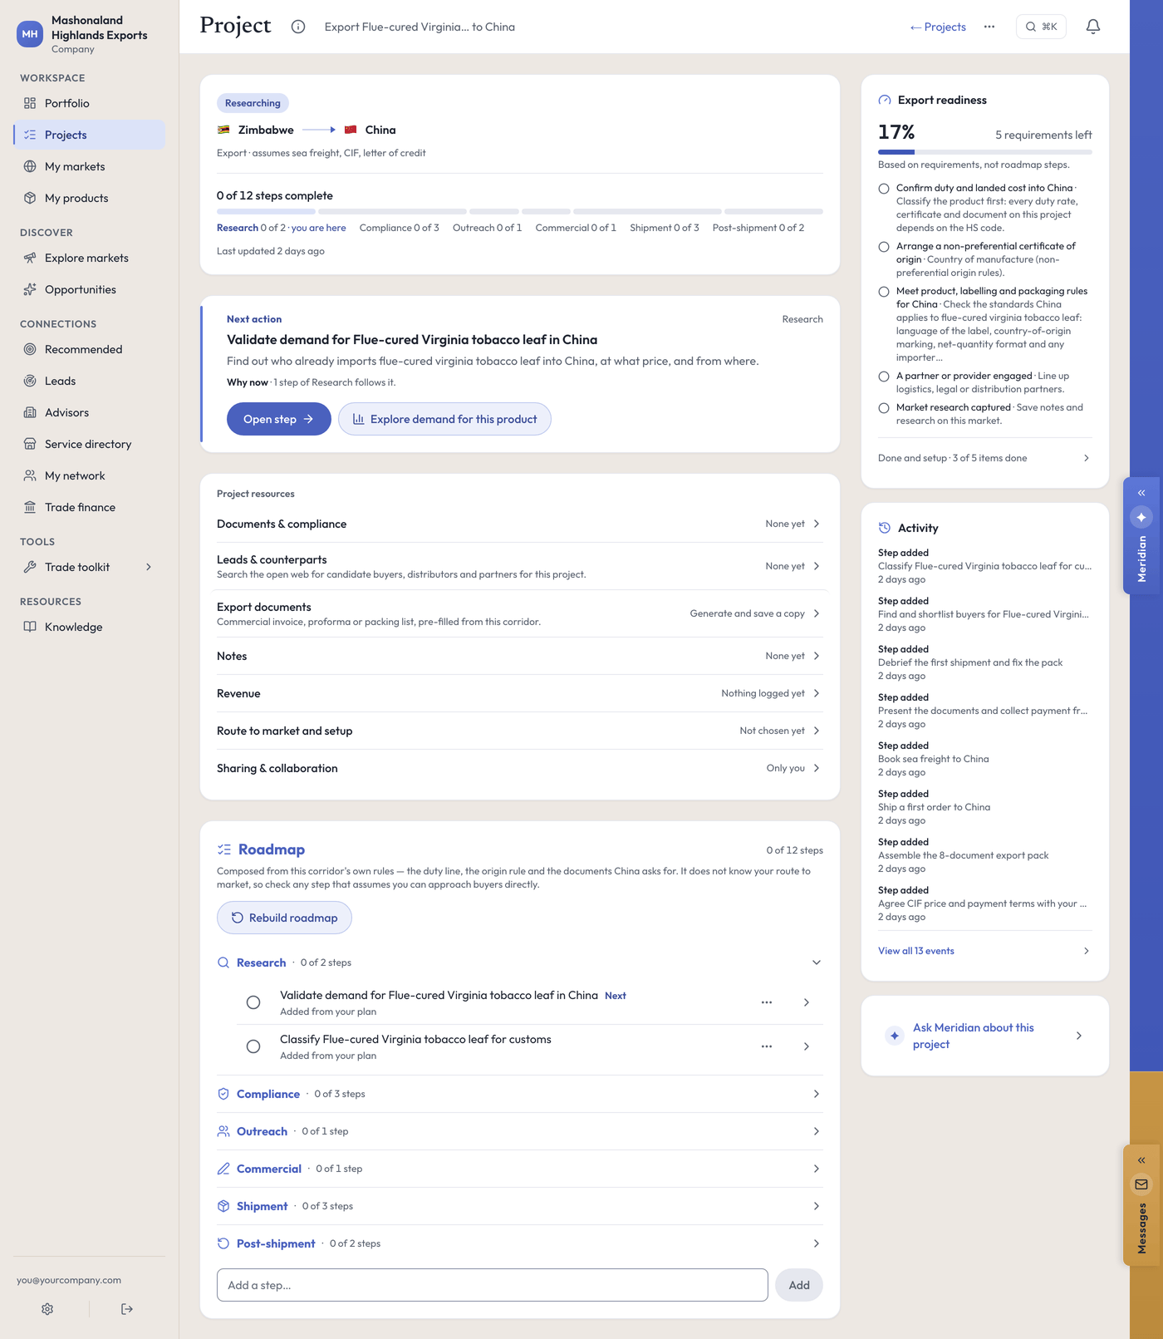Check off Meet product, labelling and packaging rules
Image resolution: width=1163 pixels, height=1339 pixels.
tap(884, 292)
